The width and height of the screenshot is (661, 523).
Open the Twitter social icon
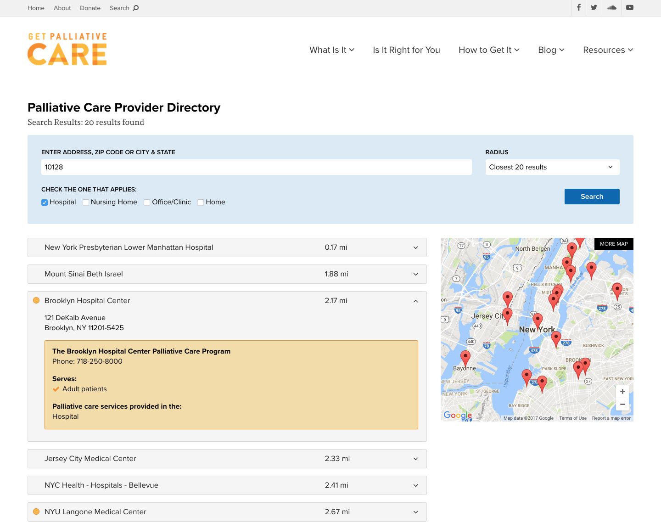pyautogui.click(x=594, y=8)
